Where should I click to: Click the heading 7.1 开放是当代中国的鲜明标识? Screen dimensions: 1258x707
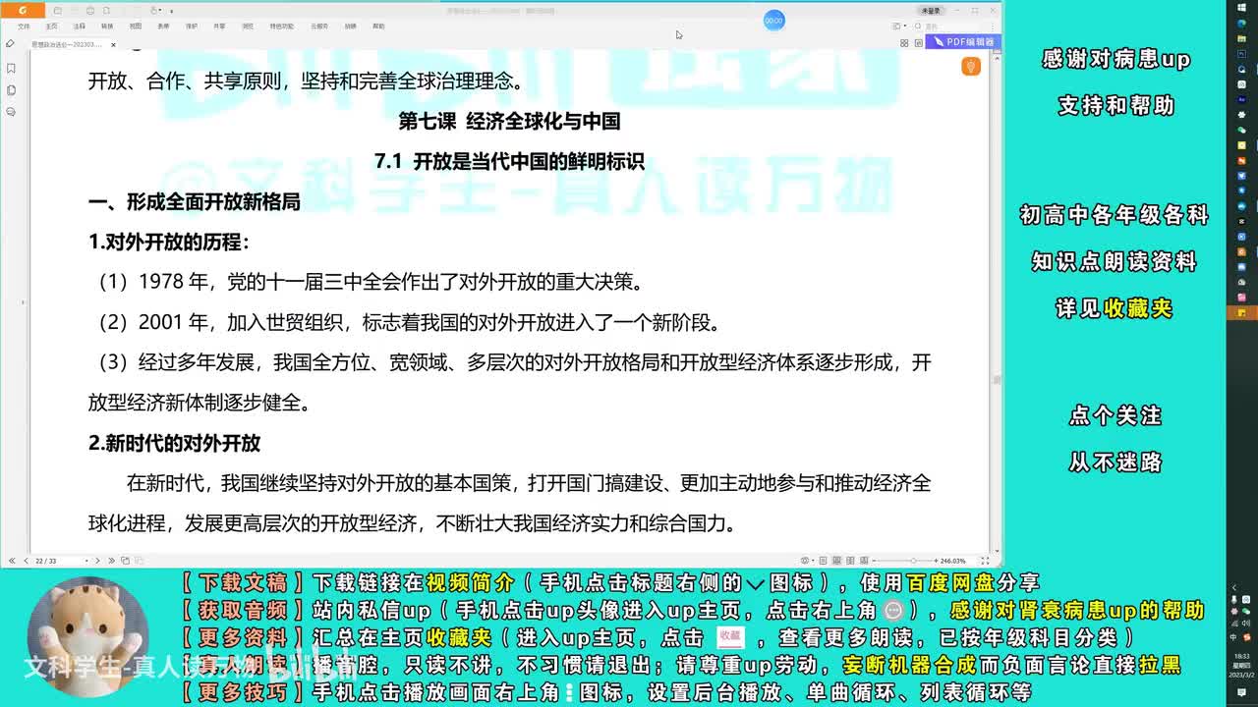509,161
